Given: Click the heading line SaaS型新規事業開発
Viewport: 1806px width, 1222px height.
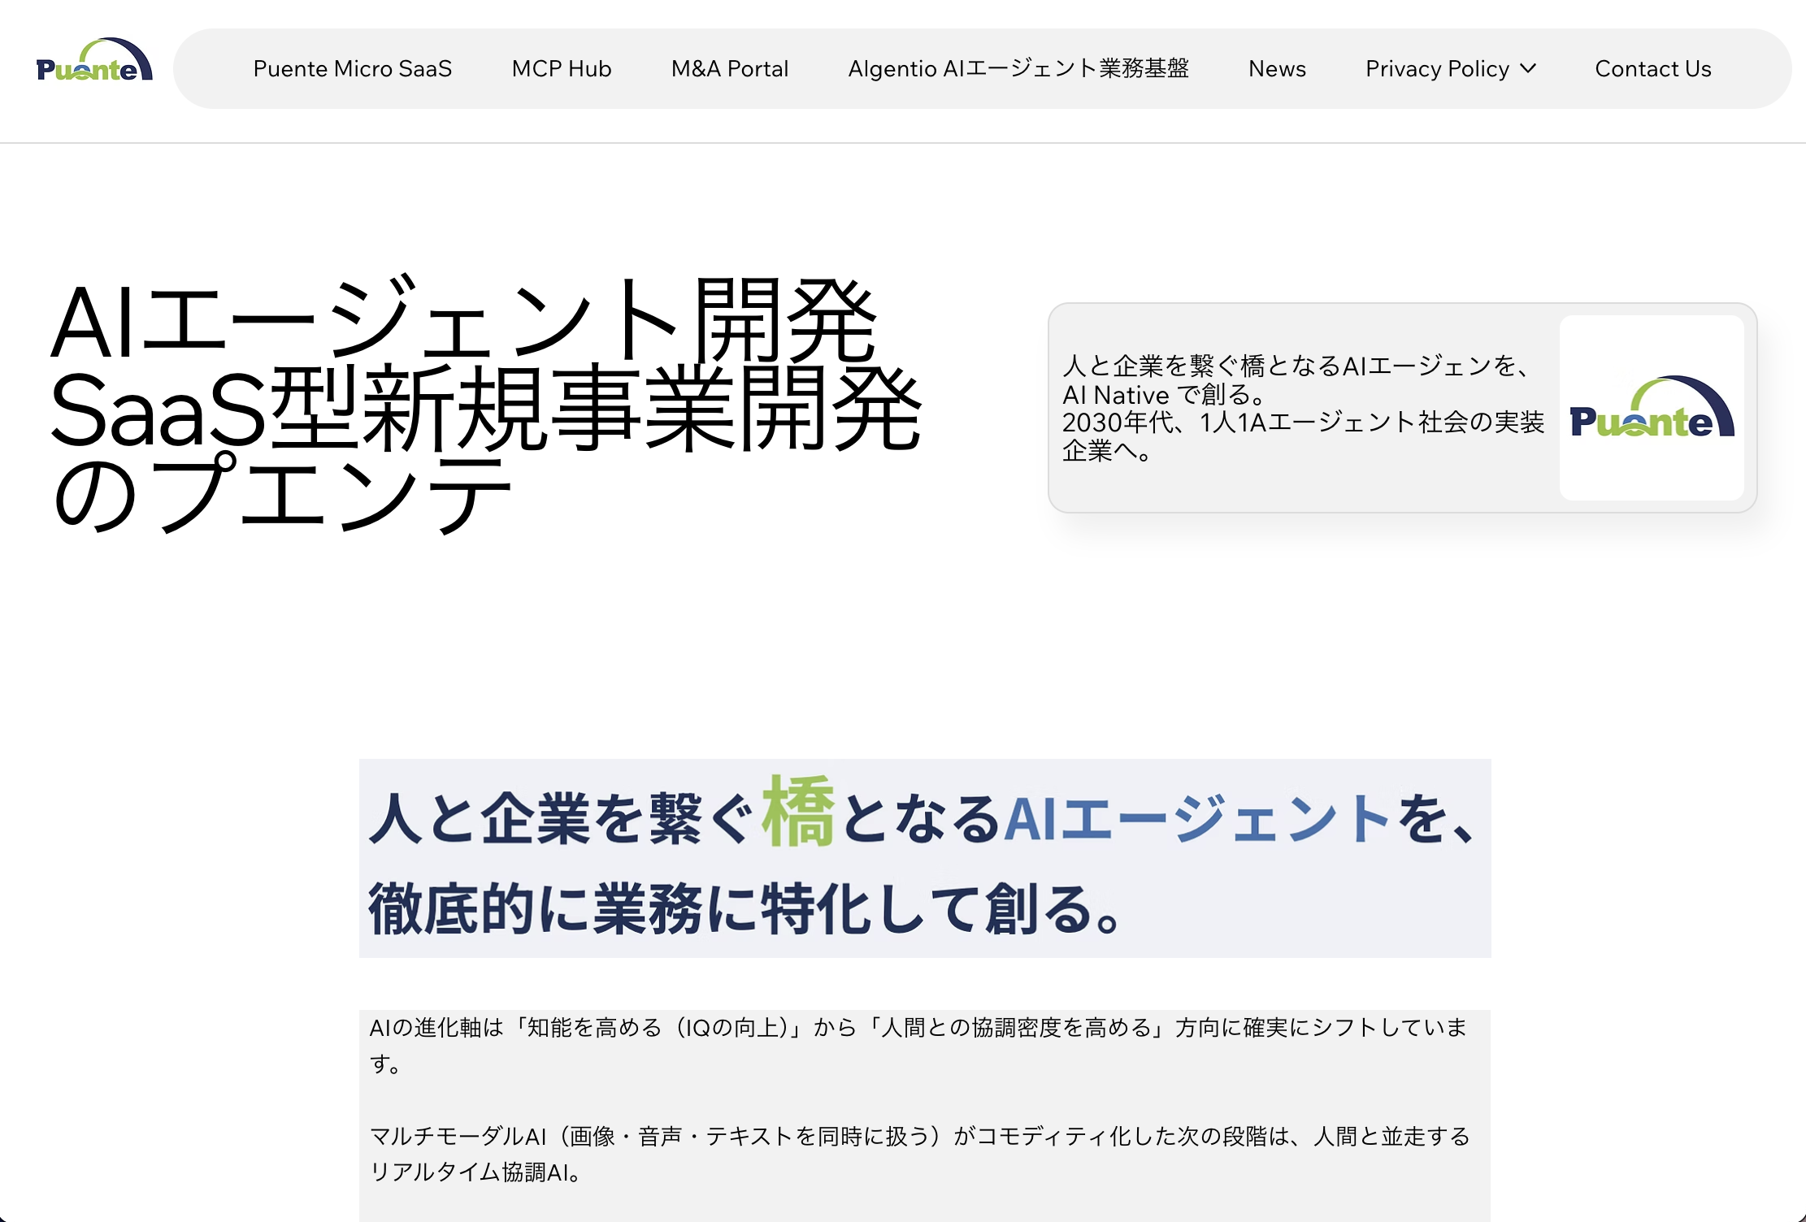Looking at the screenshot, I should coord(485,409).
